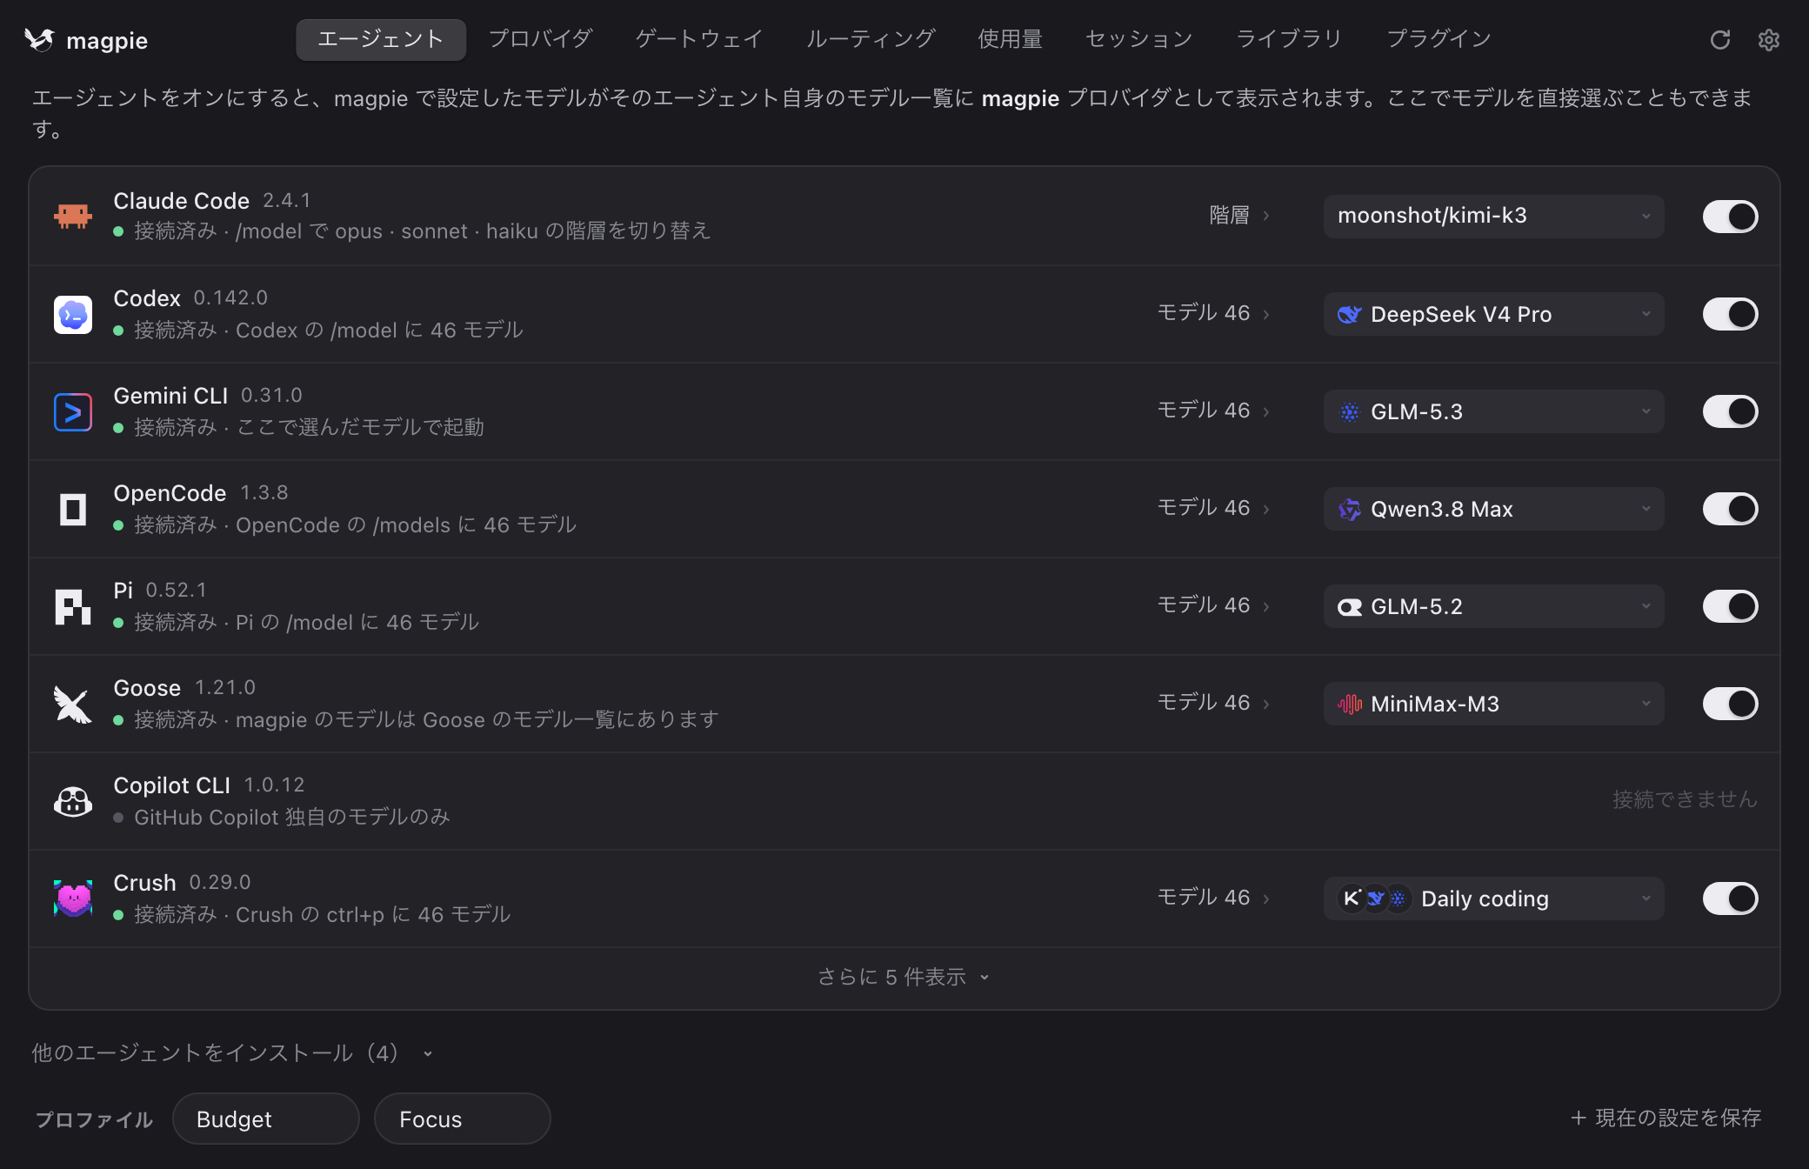The image size is (1809, 1169).
Task: Open settings via the gear icon
Action: coord(1768,40)
